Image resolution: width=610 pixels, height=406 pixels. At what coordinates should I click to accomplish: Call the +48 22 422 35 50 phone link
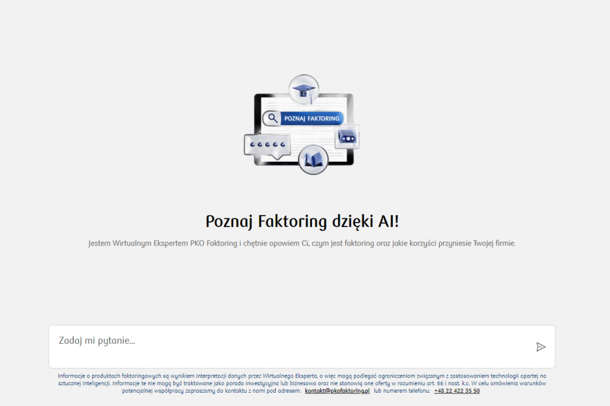click(457, 391)
